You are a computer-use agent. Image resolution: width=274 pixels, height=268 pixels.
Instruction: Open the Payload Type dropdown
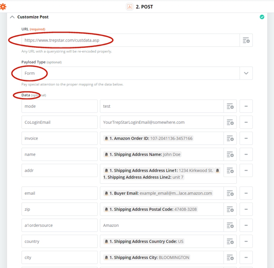[x=246, y=73]
